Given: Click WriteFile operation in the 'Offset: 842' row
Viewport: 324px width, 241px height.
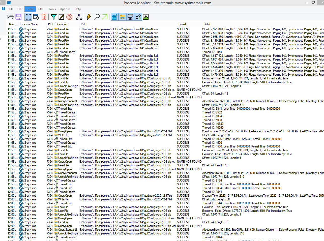Looking at the screenshot, I should (63, 199).
